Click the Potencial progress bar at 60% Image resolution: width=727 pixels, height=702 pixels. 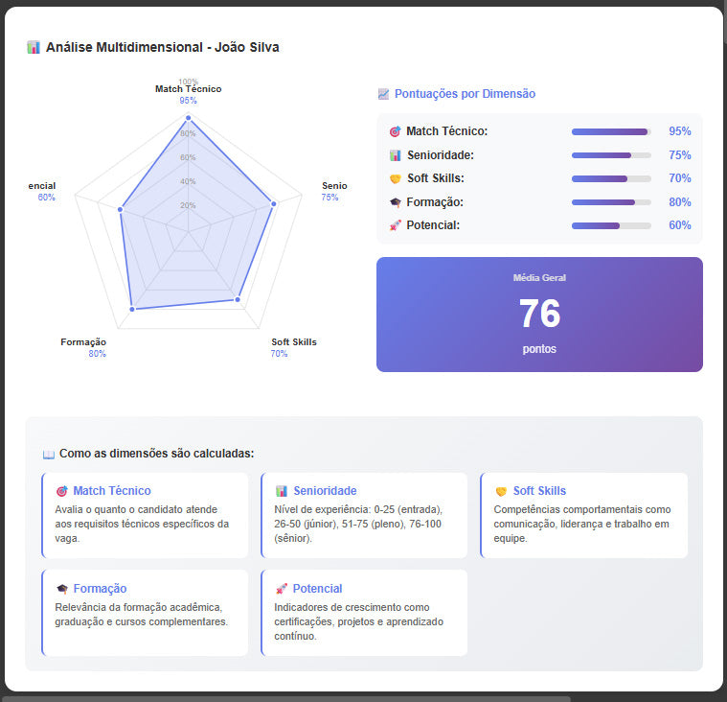pos(611,225)
